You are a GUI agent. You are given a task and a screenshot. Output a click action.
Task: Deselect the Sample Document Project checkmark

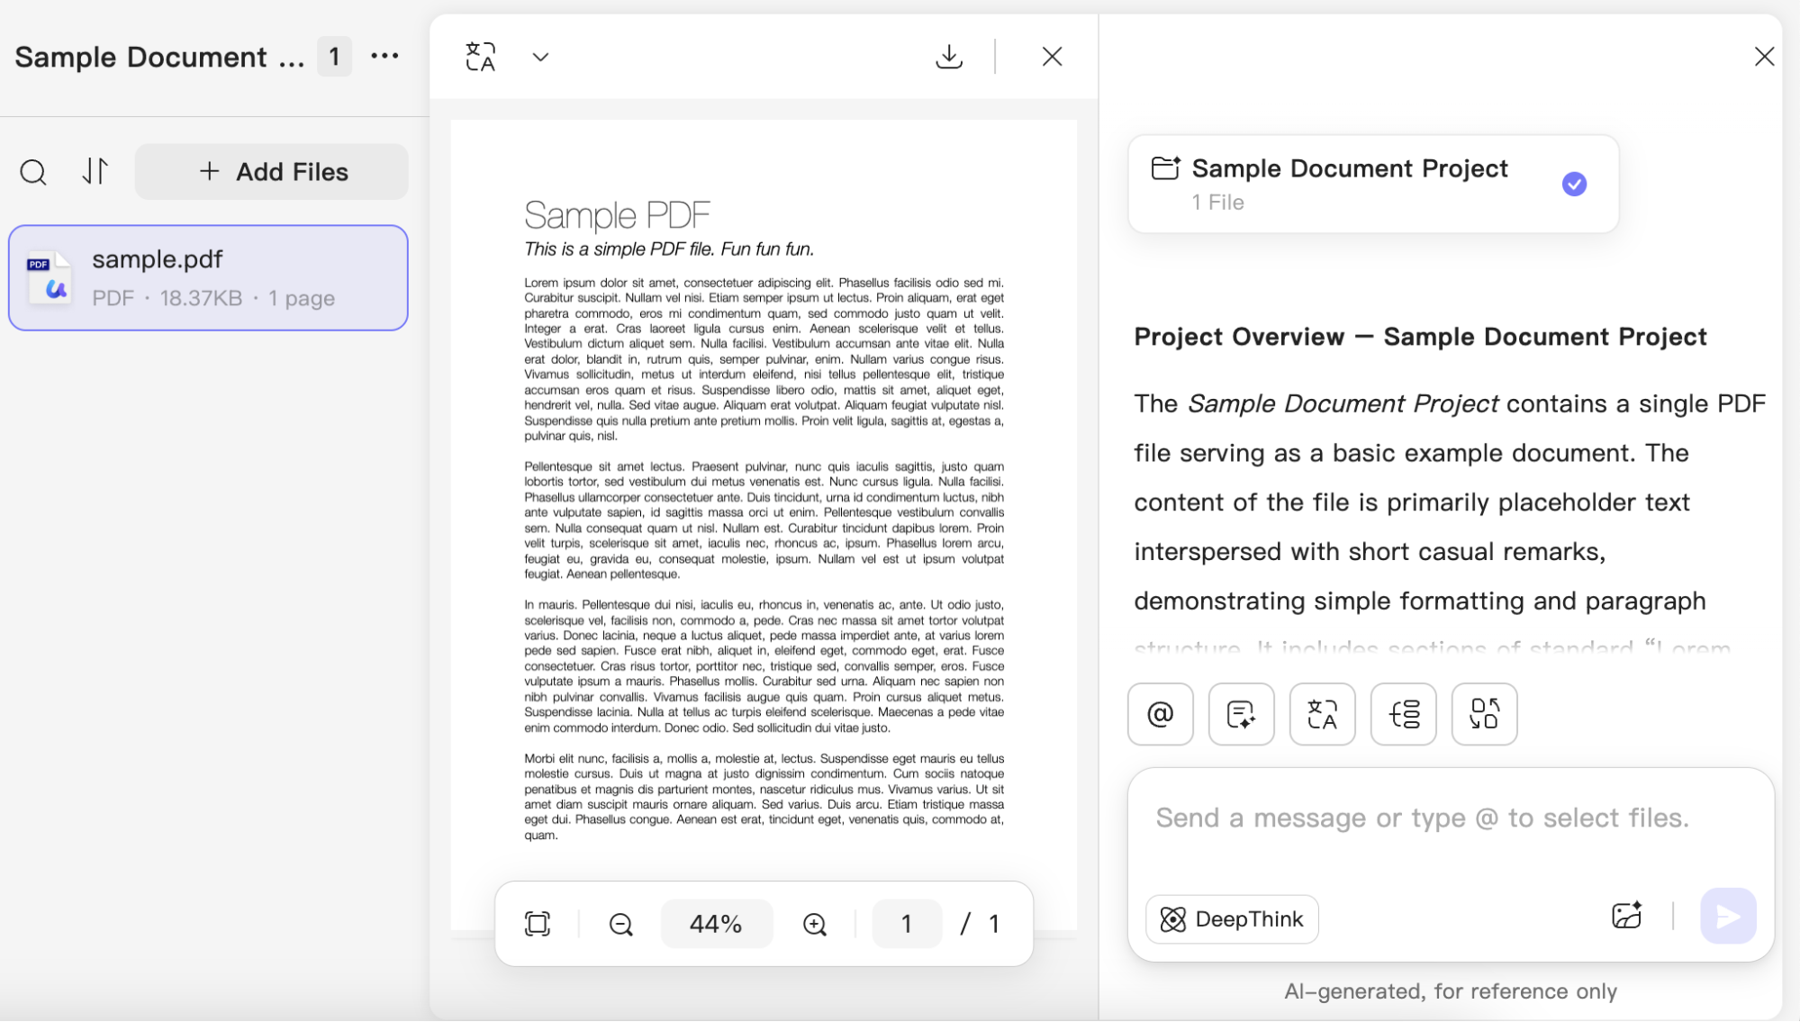(x=1573, y=184)
